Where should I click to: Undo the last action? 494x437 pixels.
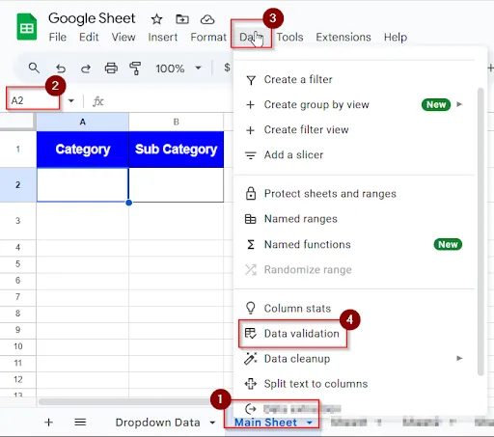pos(61,68)
